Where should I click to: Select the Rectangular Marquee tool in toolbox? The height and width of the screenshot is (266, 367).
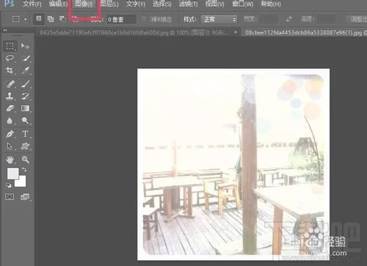click(x=10, y=46)
